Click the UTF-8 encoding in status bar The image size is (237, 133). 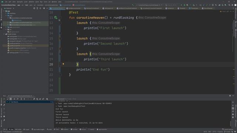point(214,132)
